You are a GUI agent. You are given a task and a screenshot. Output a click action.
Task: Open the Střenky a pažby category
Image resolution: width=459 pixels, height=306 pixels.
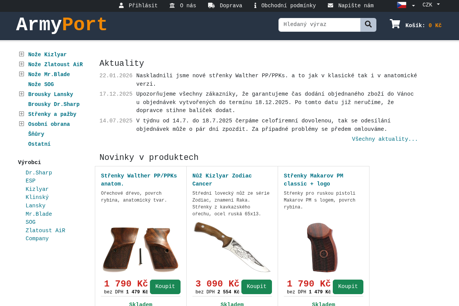point(52,114)
